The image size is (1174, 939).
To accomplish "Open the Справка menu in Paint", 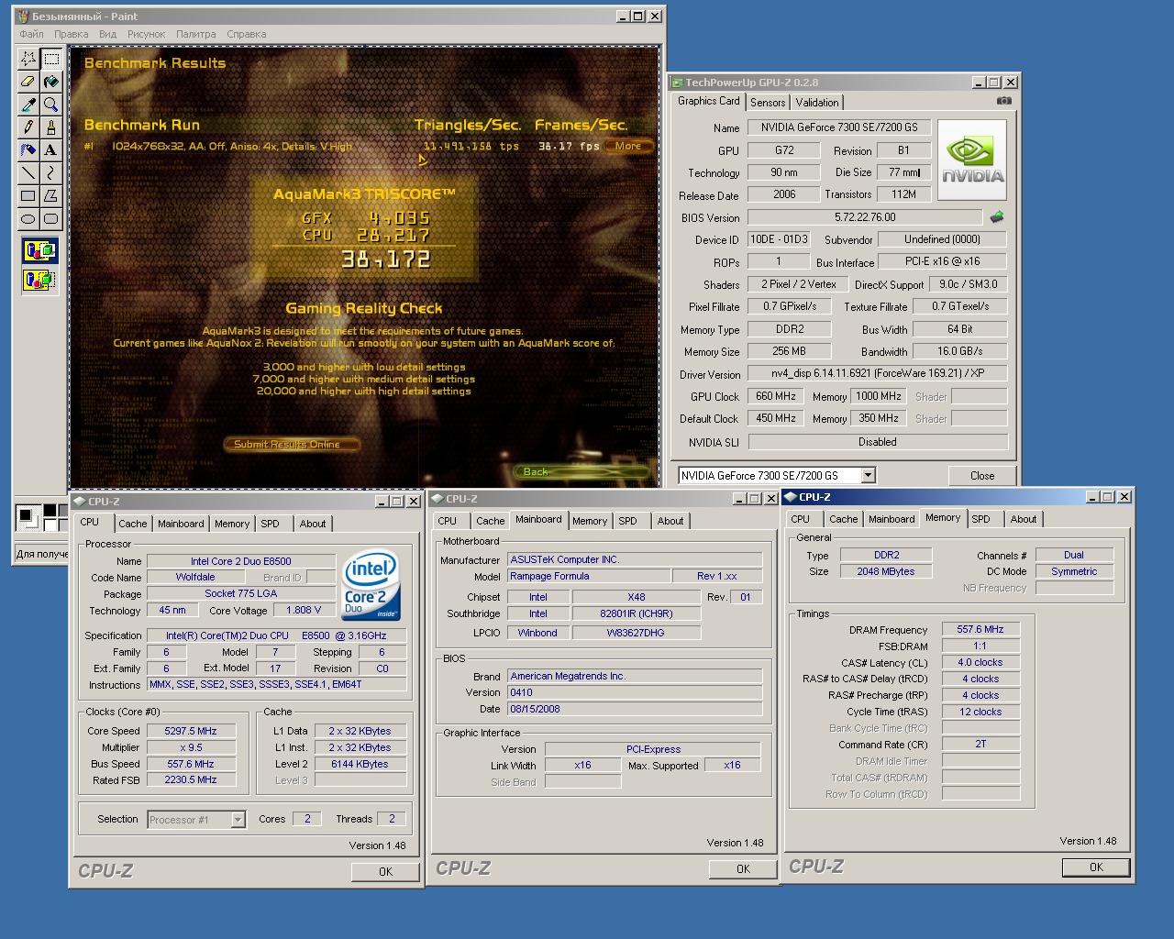I will pyautogui.click(x=246, y=34).
